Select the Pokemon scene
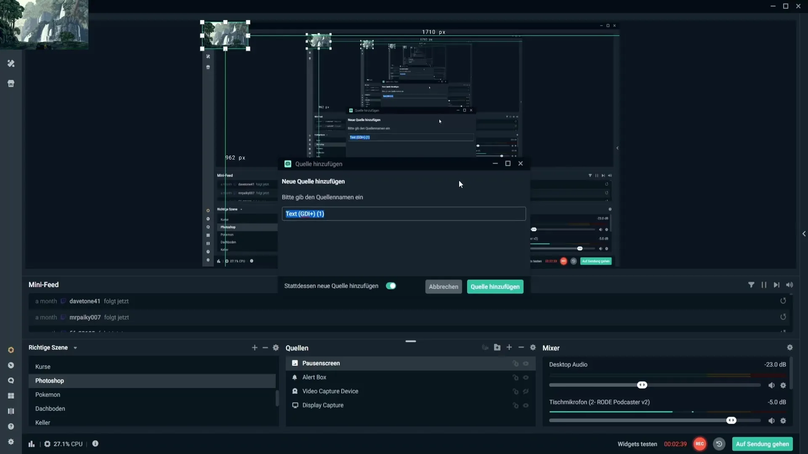The height and width of the screenshot is (454, 808). click(x=152, y=395)
